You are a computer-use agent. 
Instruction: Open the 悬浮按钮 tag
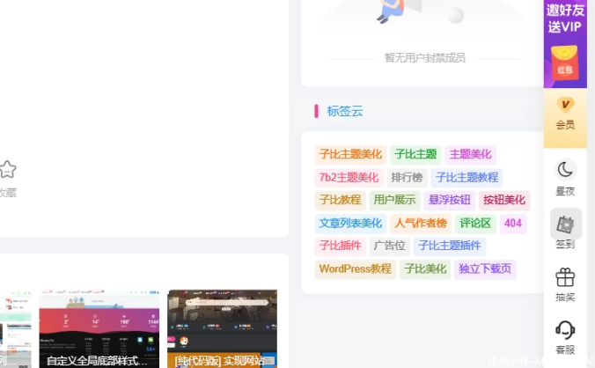[449, 200]
